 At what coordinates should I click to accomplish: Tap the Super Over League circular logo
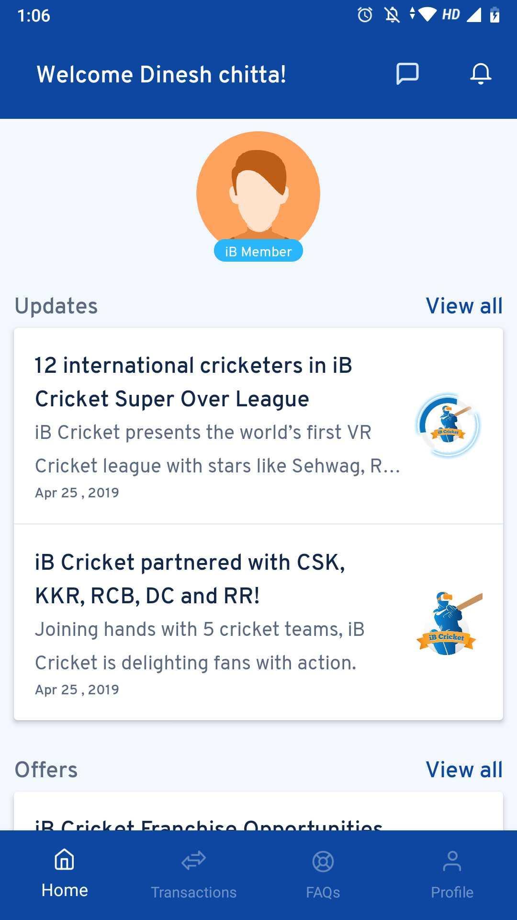tap(448, 425)
